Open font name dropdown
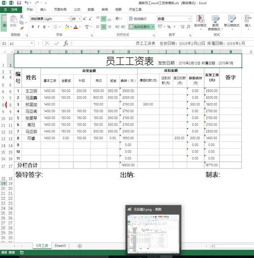254x258 pixels. click(x=69, y=19)
